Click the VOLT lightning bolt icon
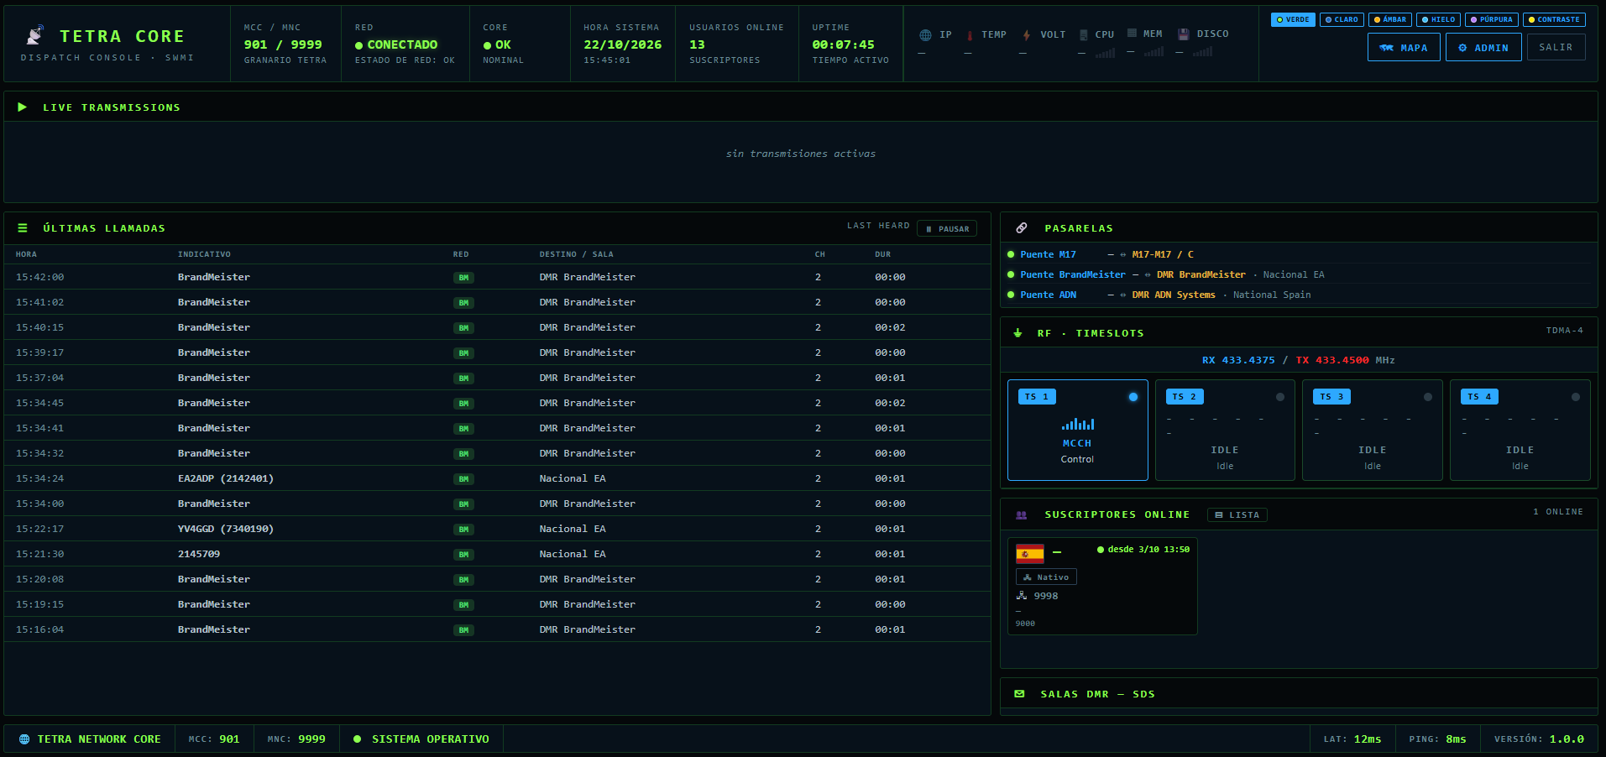 [x=1026, y=35]
